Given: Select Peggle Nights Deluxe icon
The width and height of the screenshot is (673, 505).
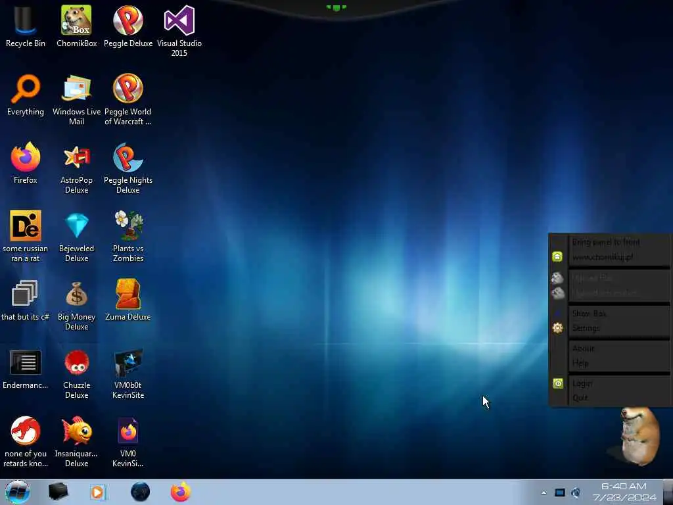Looking at the screenshot, I should (x=128, y=168).
